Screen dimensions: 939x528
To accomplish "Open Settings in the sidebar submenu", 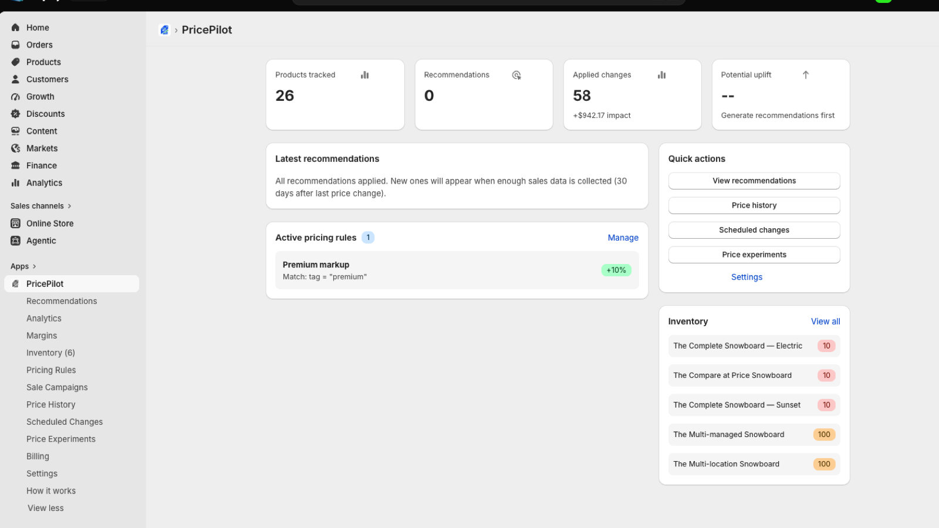I will point(42,473).
